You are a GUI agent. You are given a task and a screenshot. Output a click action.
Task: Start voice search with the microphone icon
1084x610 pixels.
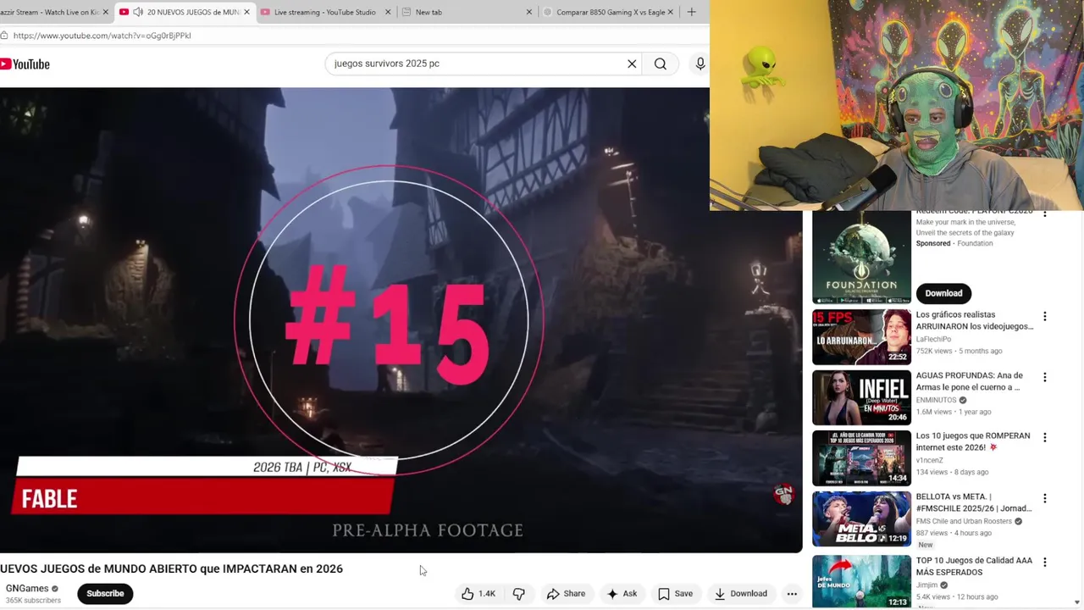(x=700, y=64)
